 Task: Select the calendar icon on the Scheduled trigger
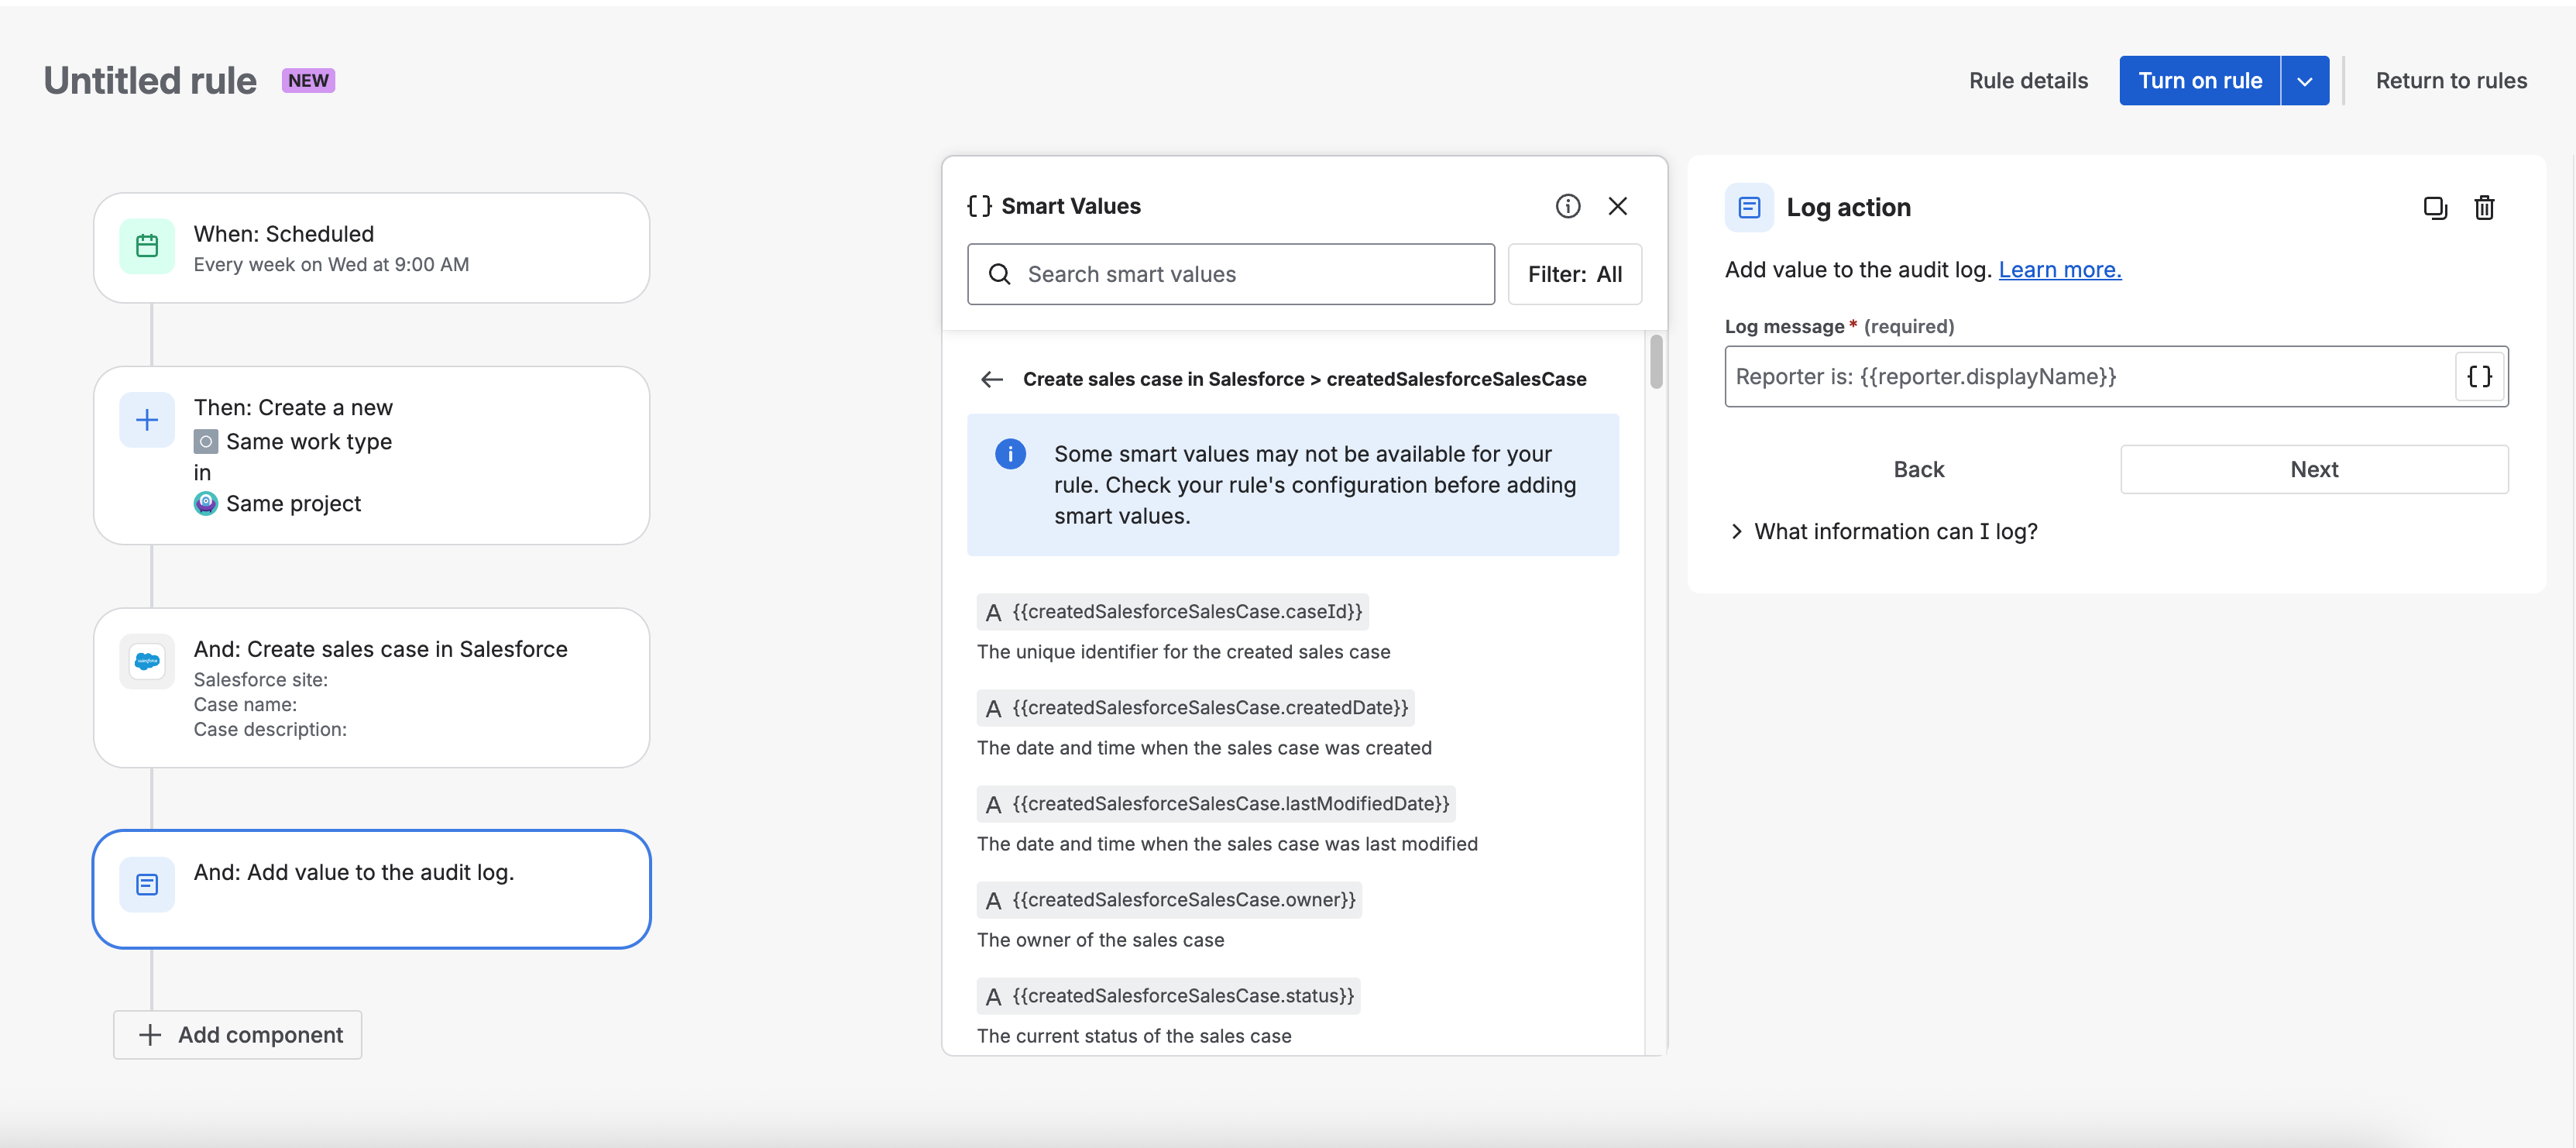(146, 246)
